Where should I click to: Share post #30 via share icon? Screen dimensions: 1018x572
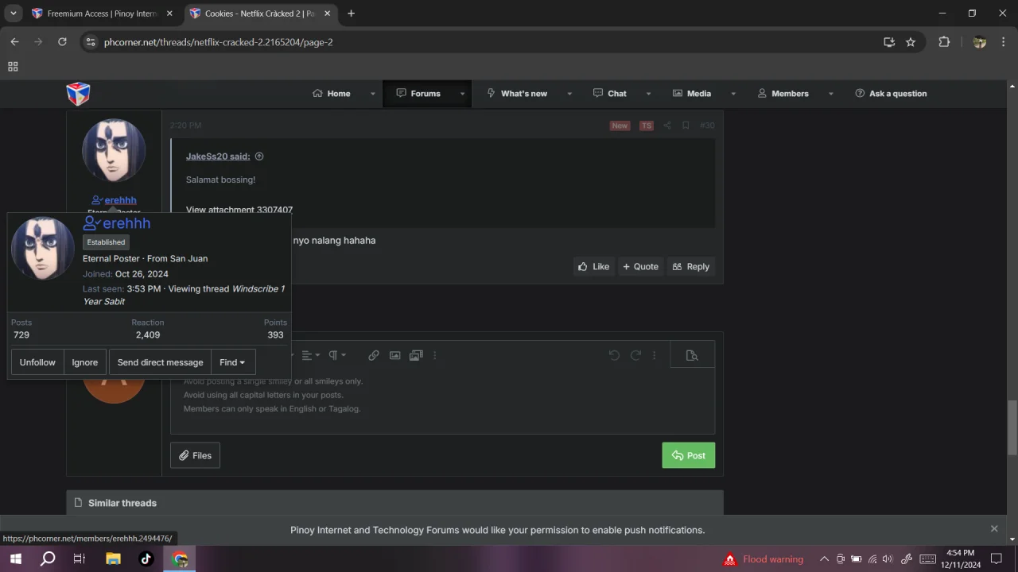pyautogui.click(x=667, y=126)
